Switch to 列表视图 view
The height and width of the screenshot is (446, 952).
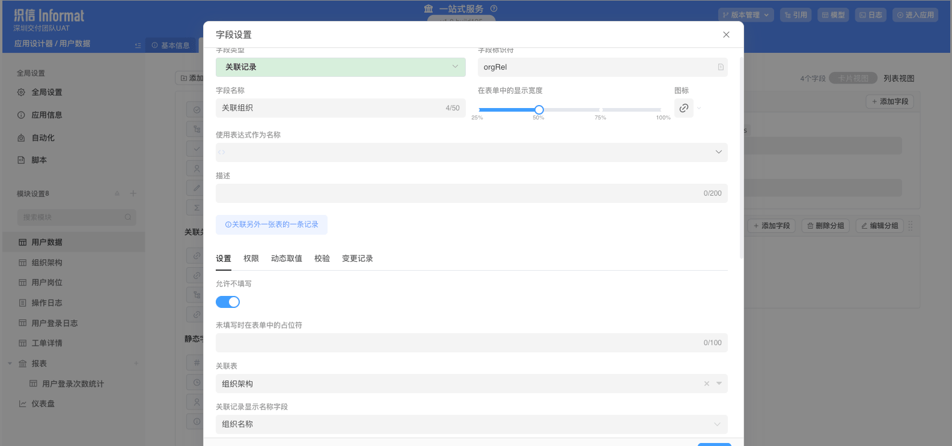[x=899, y=79]
